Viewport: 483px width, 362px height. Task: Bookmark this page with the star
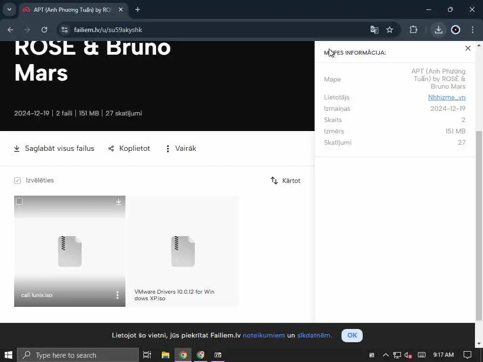(390, 30)
